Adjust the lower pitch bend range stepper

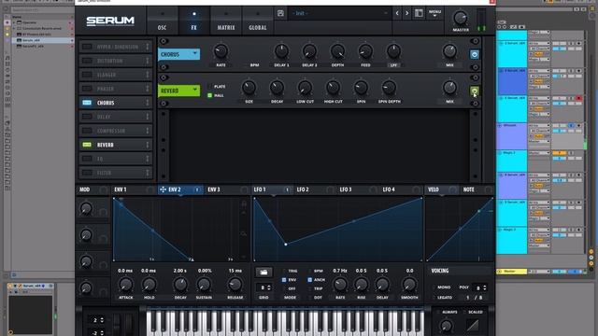[102, 332]
